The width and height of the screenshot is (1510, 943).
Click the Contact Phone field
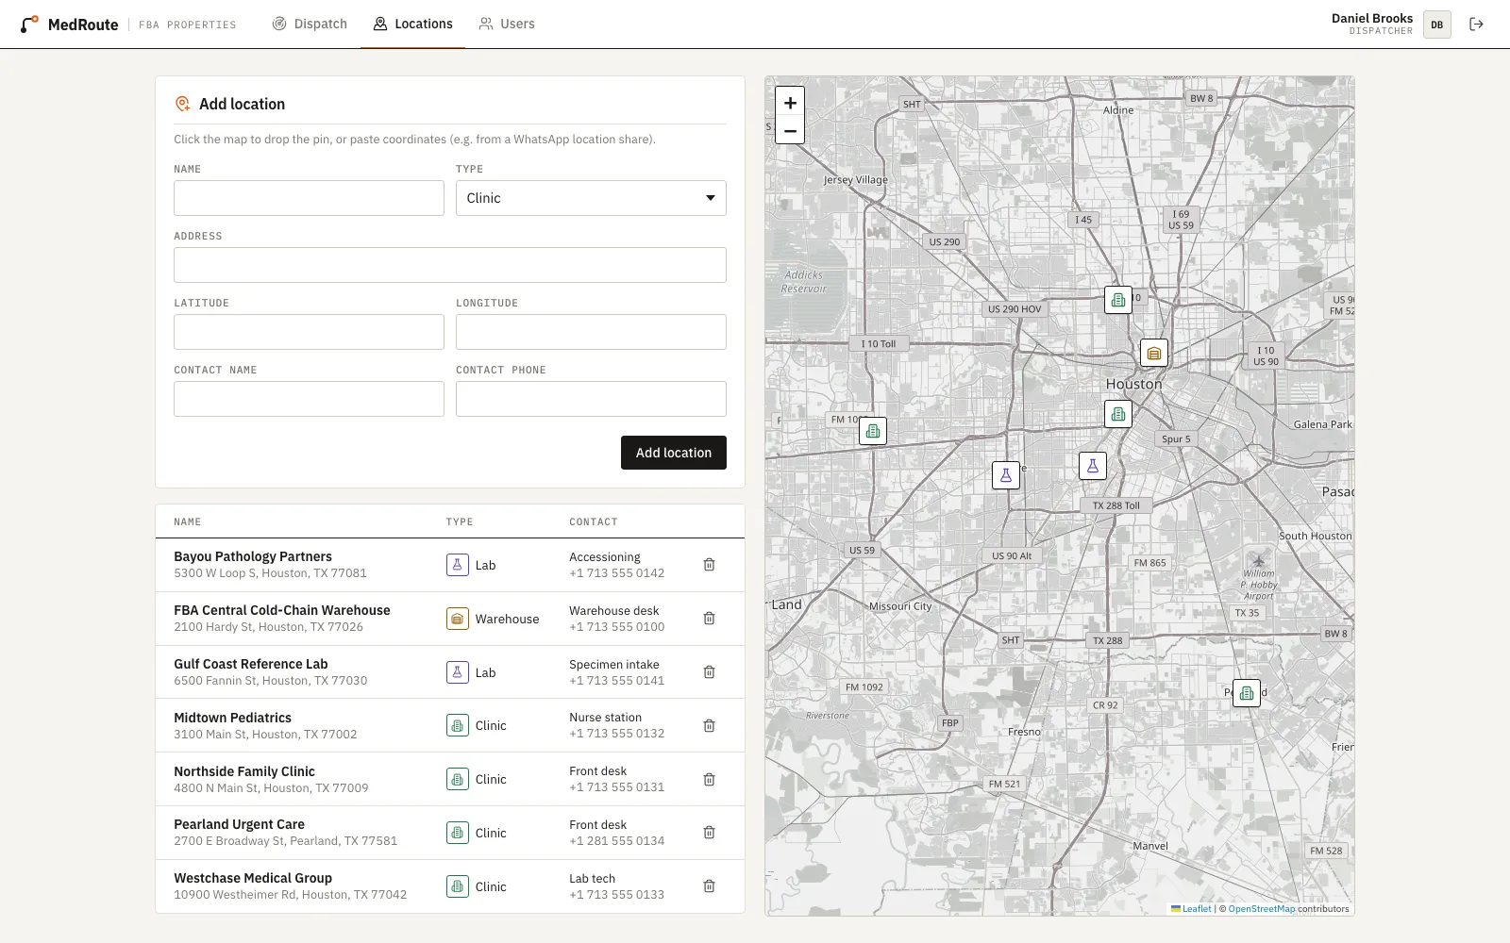coord(591,399)
